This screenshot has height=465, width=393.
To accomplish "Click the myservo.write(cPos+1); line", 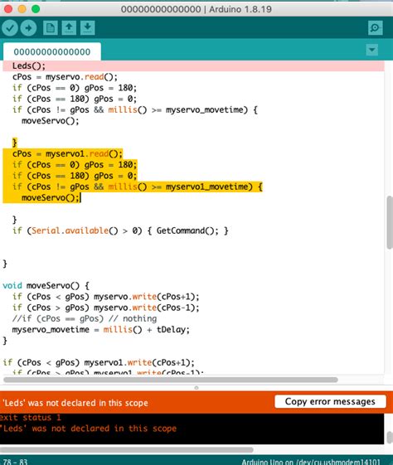I will [105, 297].
